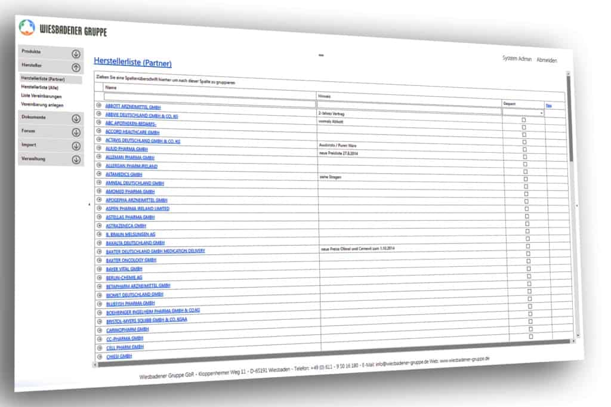
Task: Expand the Verwaltung sidebar section arrow
Action: (x=76, y=159)
